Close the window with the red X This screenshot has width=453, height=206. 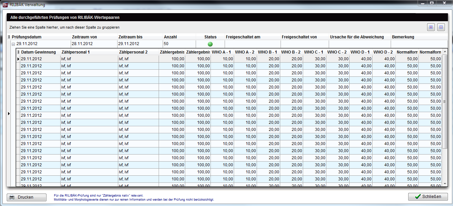(444, 3)
